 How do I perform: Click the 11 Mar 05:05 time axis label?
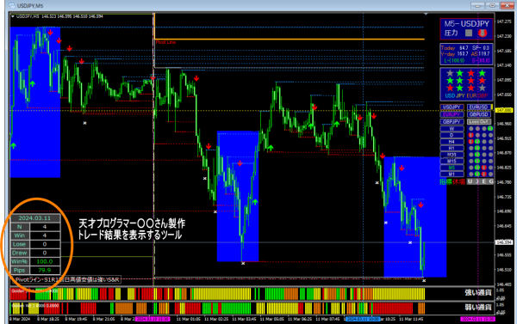point(272,319)
